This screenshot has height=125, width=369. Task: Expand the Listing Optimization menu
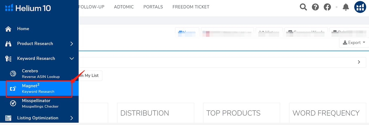click(71, 118)
